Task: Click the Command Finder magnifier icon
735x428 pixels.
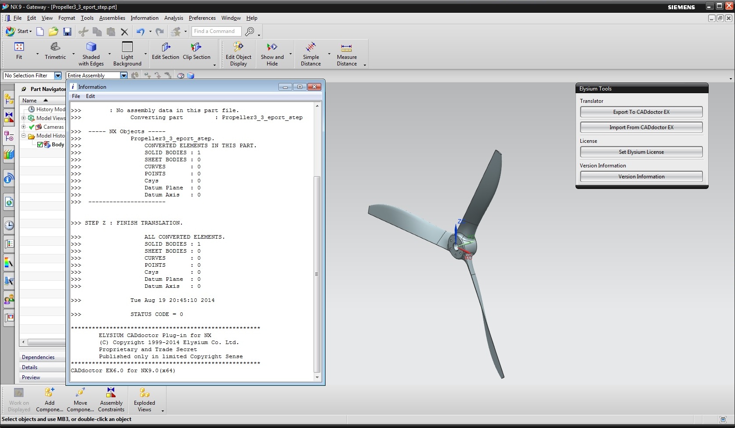Action: point(250,31)
